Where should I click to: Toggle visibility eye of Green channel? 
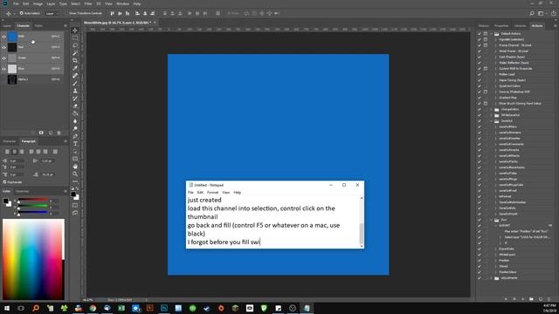[x=3, y=58]
